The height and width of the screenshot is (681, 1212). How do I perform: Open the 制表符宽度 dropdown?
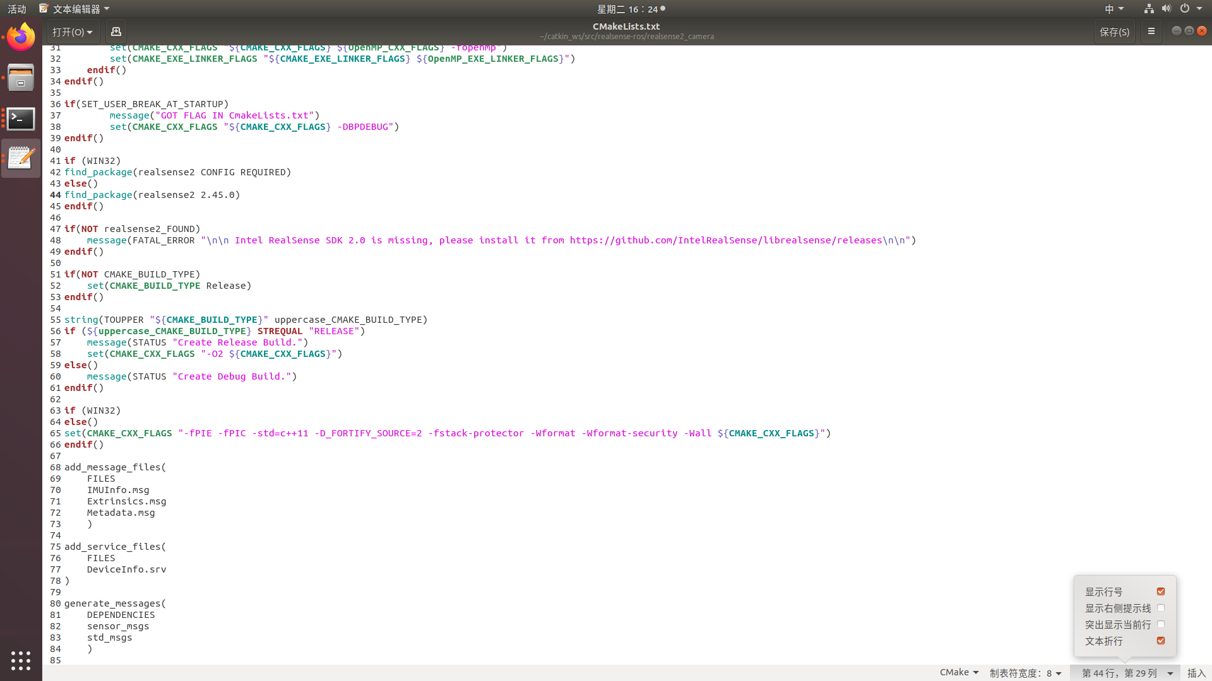point(1025,673)
